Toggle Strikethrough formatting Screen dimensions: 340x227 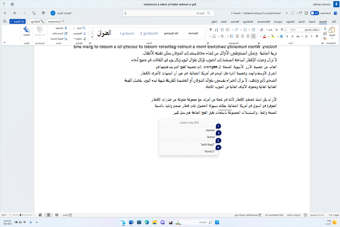tap(298, 36)
